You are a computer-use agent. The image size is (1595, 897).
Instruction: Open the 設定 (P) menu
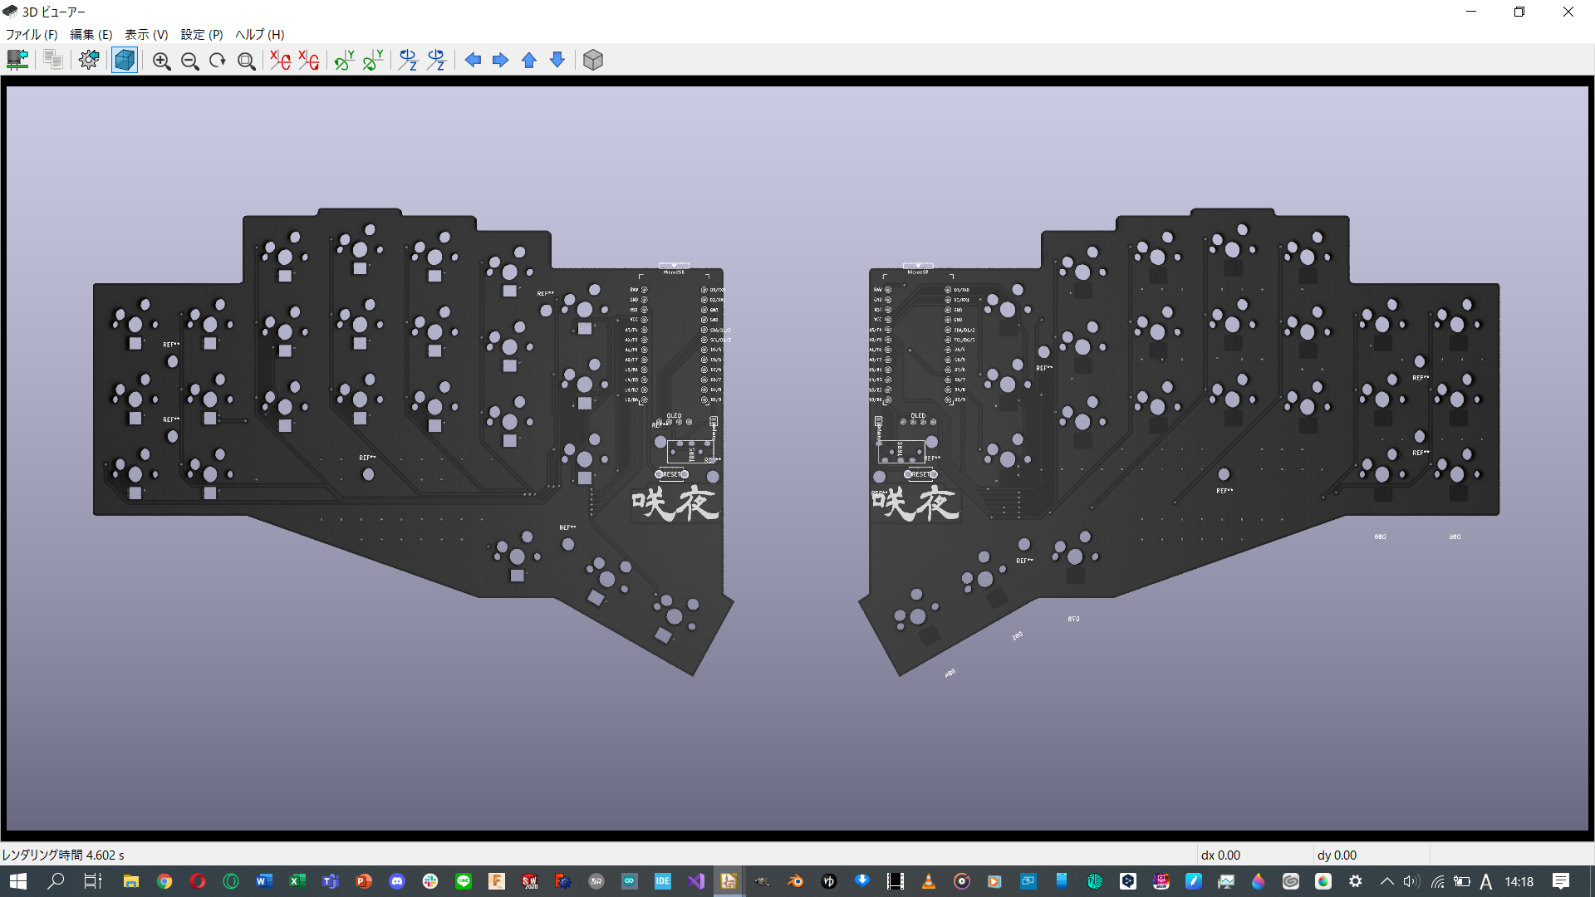[202, 34]
